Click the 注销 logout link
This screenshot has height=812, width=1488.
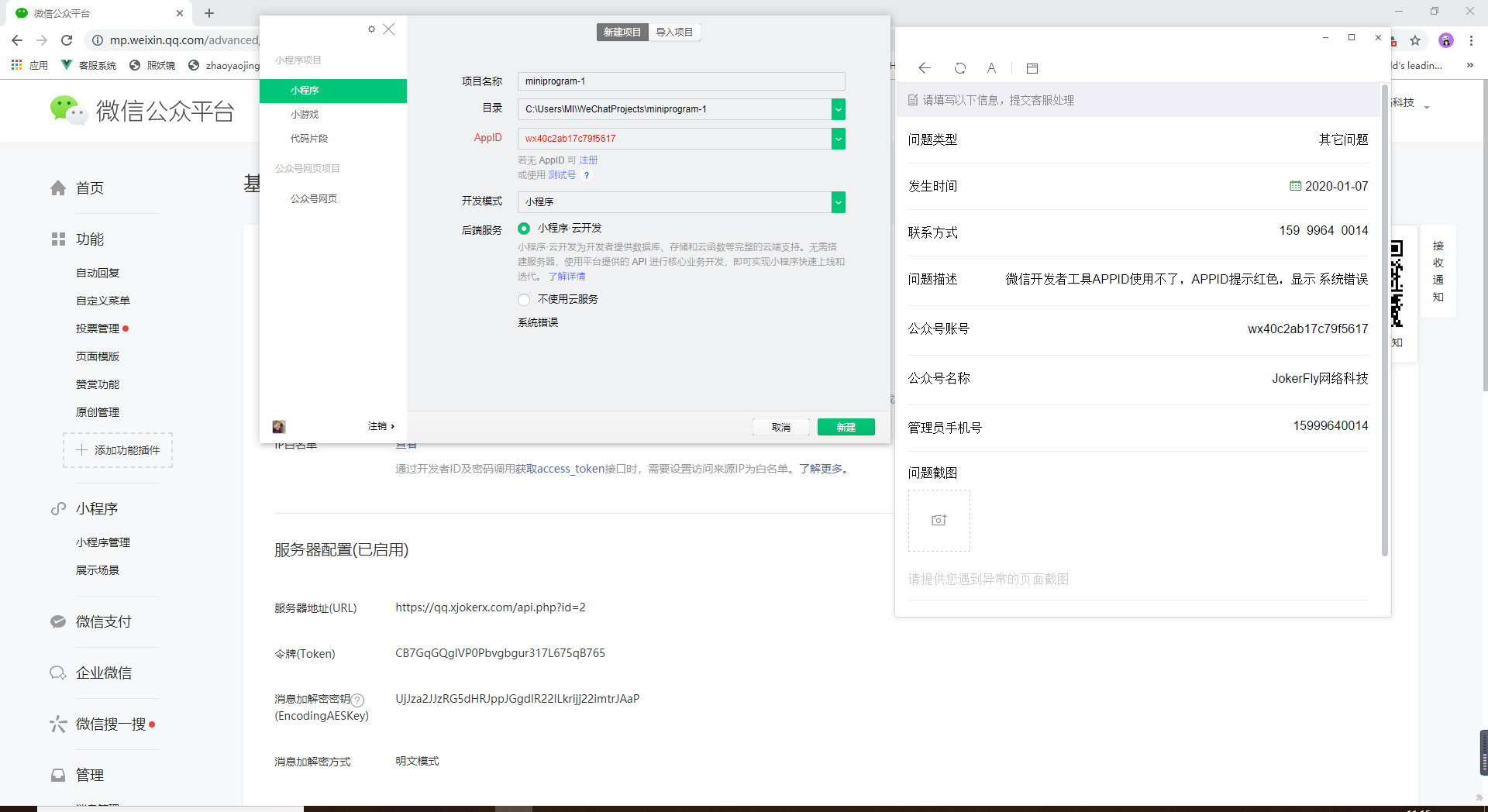[x=381, y=426]
